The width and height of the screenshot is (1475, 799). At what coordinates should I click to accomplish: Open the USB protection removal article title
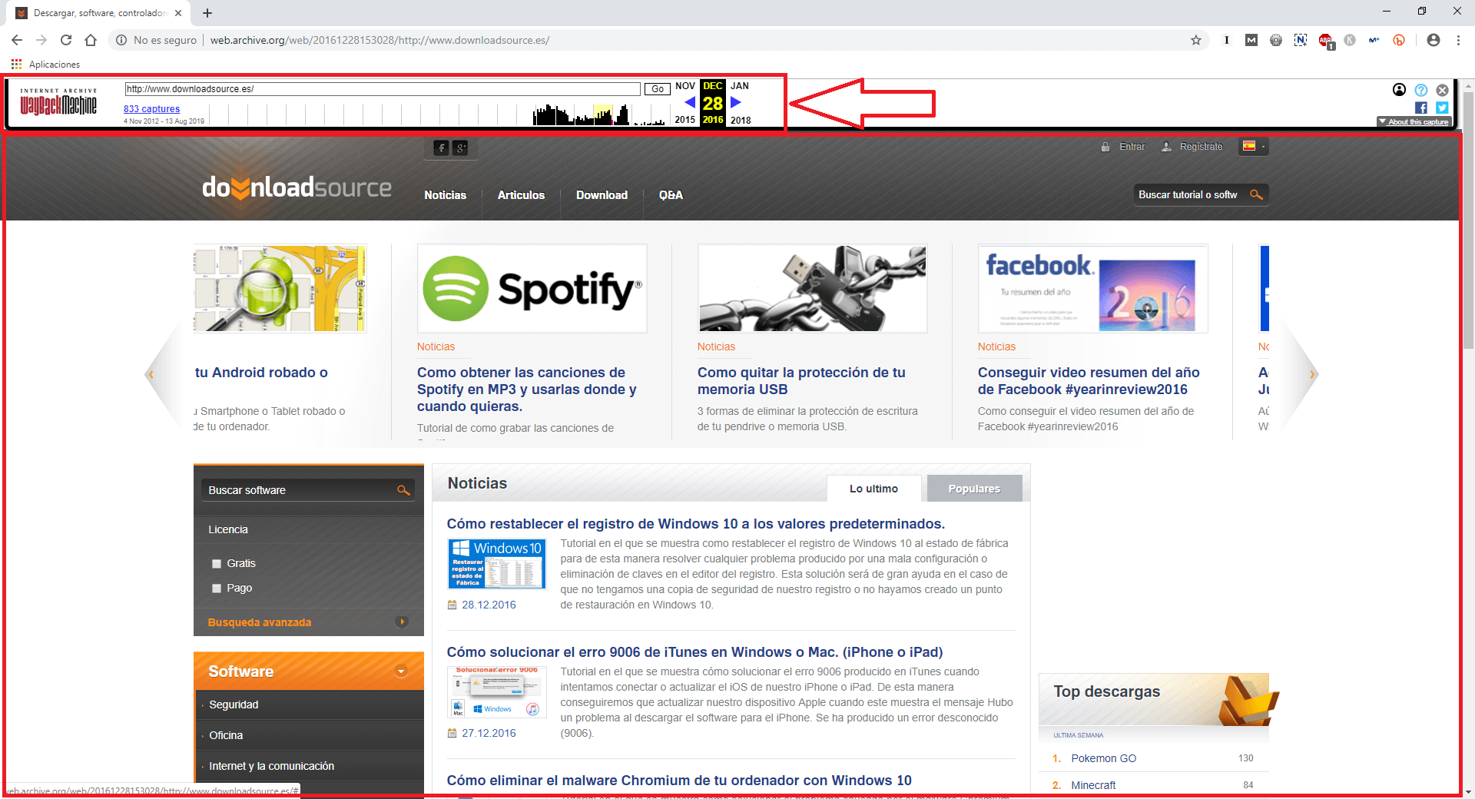coord(801,381)
